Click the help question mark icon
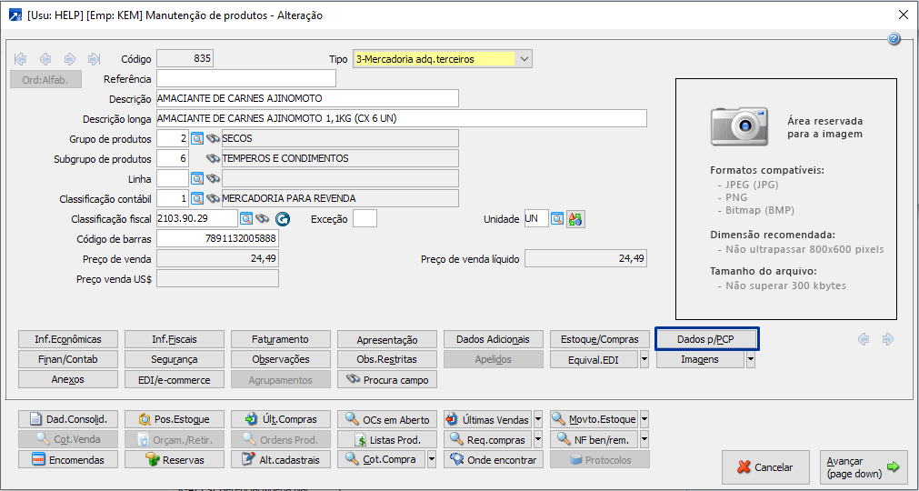 894,39
